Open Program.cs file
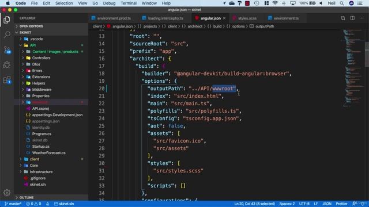 51,134
